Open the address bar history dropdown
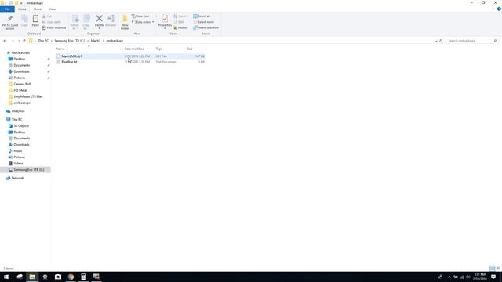 coord(436,41)
